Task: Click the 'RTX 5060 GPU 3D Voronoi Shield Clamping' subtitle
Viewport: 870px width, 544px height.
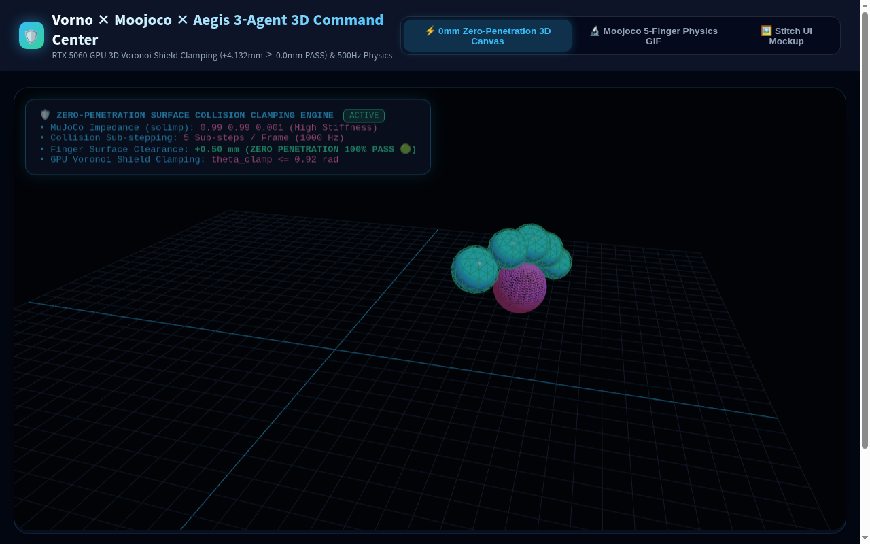Action: tap(222, 56)
